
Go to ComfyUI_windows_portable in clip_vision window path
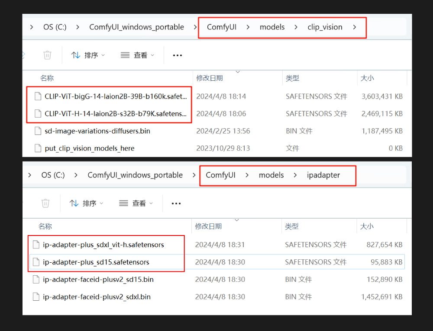136,27
